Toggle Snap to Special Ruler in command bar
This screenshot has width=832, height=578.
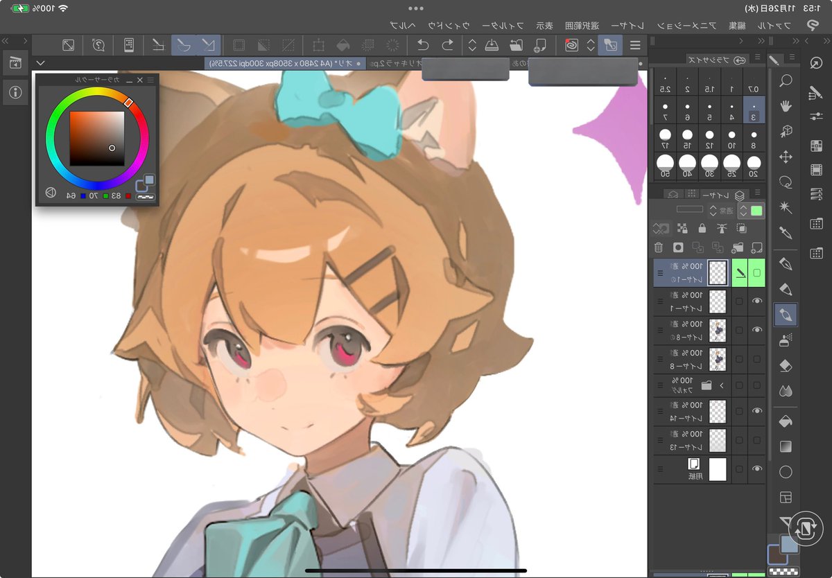pyautogui.click(x=183, y=46)
